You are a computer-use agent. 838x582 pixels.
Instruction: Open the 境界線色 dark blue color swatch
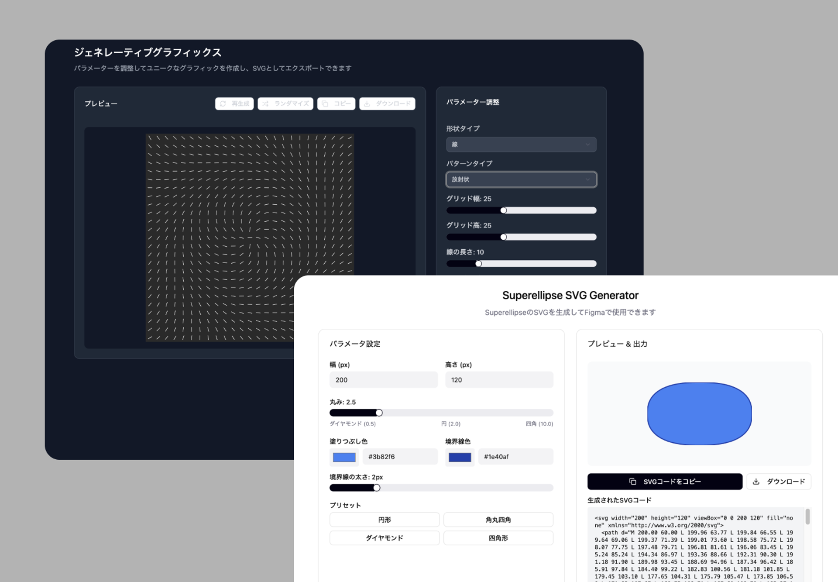460,457
